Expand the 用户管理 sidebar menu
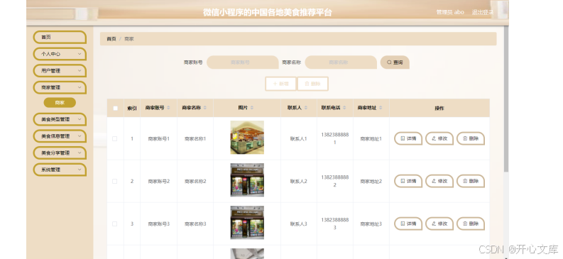 (x=60, y=71)
